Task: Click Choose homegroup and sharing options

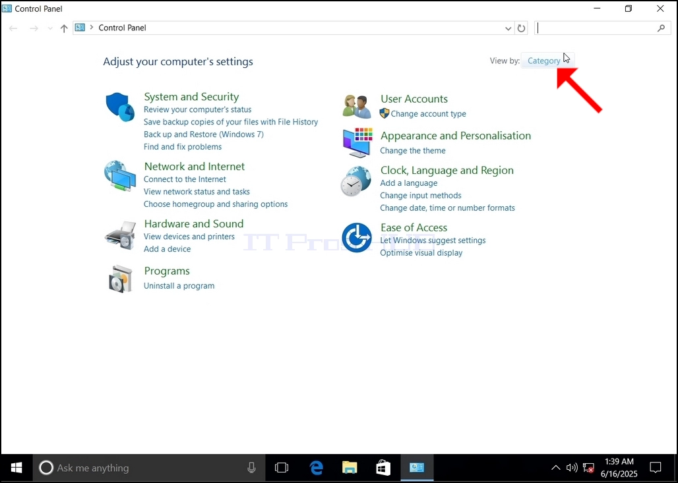Action: point(215,204)
